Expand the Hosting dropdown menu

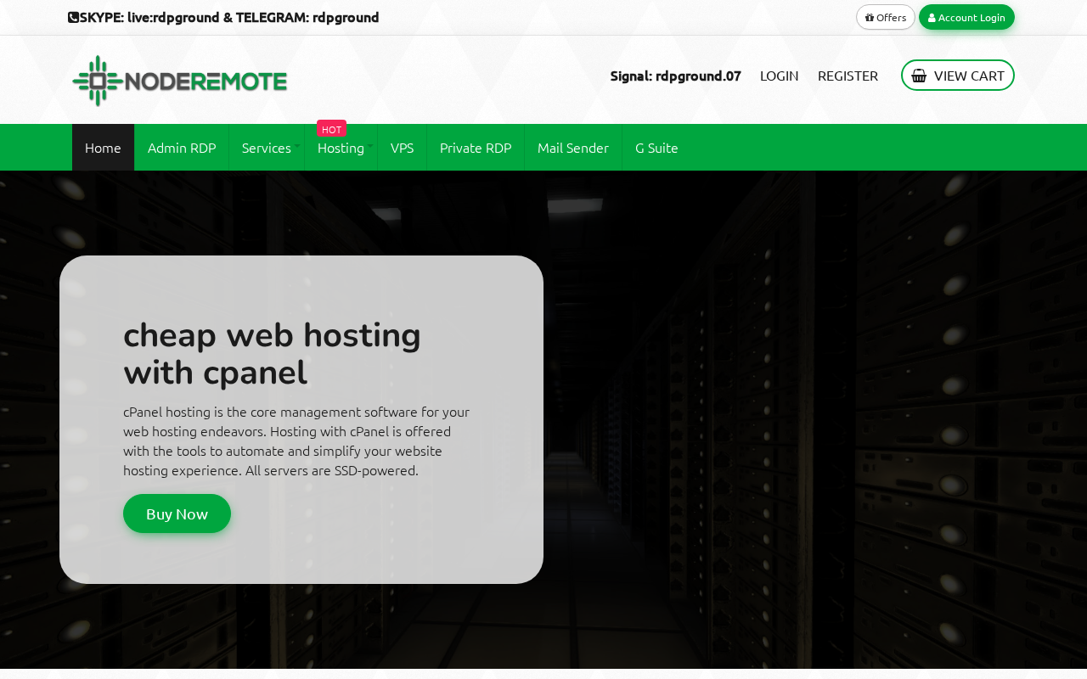tap(341, 148)
